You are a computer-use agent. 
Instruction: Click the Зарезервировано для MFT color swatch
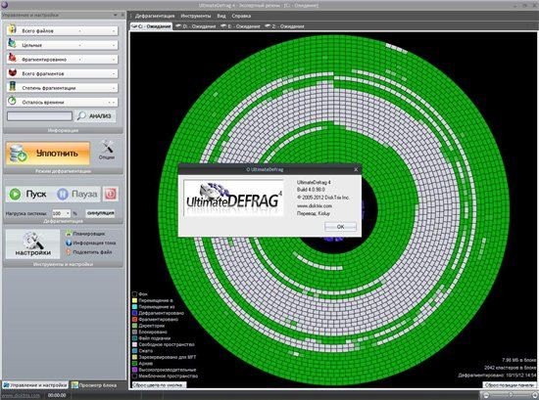point(135,357)
